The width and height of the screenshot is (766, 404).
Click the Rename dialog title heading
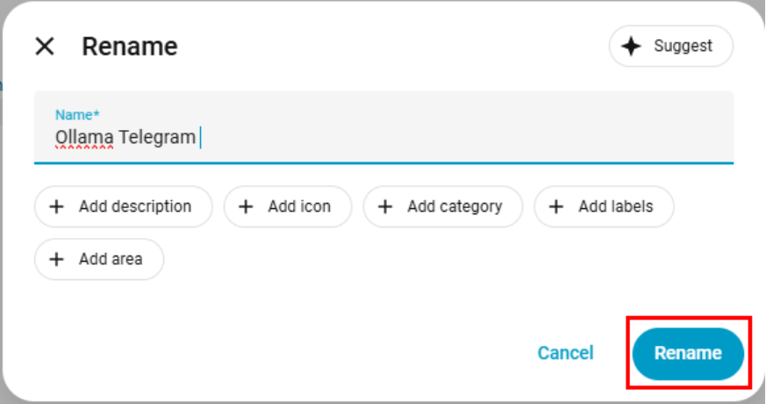click(130, 47)
